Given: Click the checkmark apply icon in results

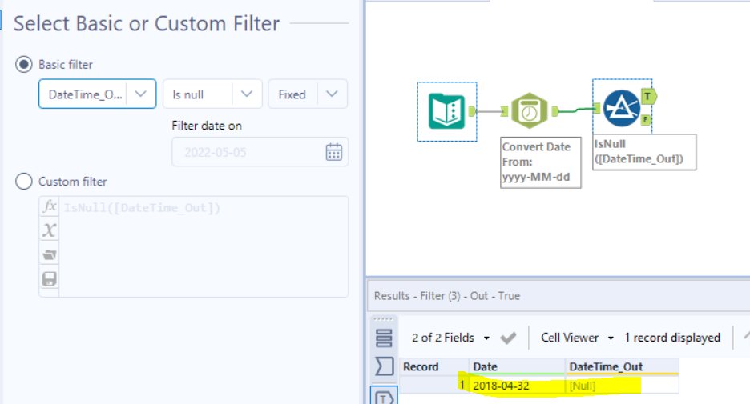Looking at the screenshot, I should [508, 338].
